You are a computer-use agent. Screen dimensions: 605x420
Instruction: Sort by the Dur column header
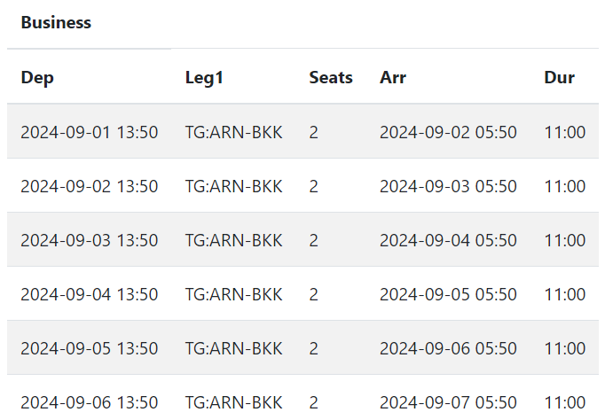tap(559, 77)
